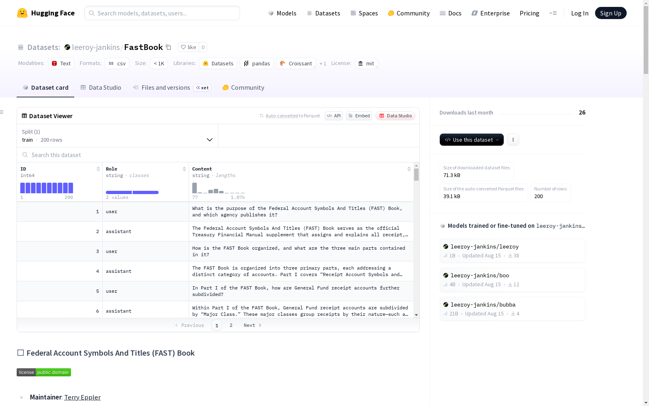
Task: Open the left sidebar table-of-contents icon
Action: (x=2, y=112)
